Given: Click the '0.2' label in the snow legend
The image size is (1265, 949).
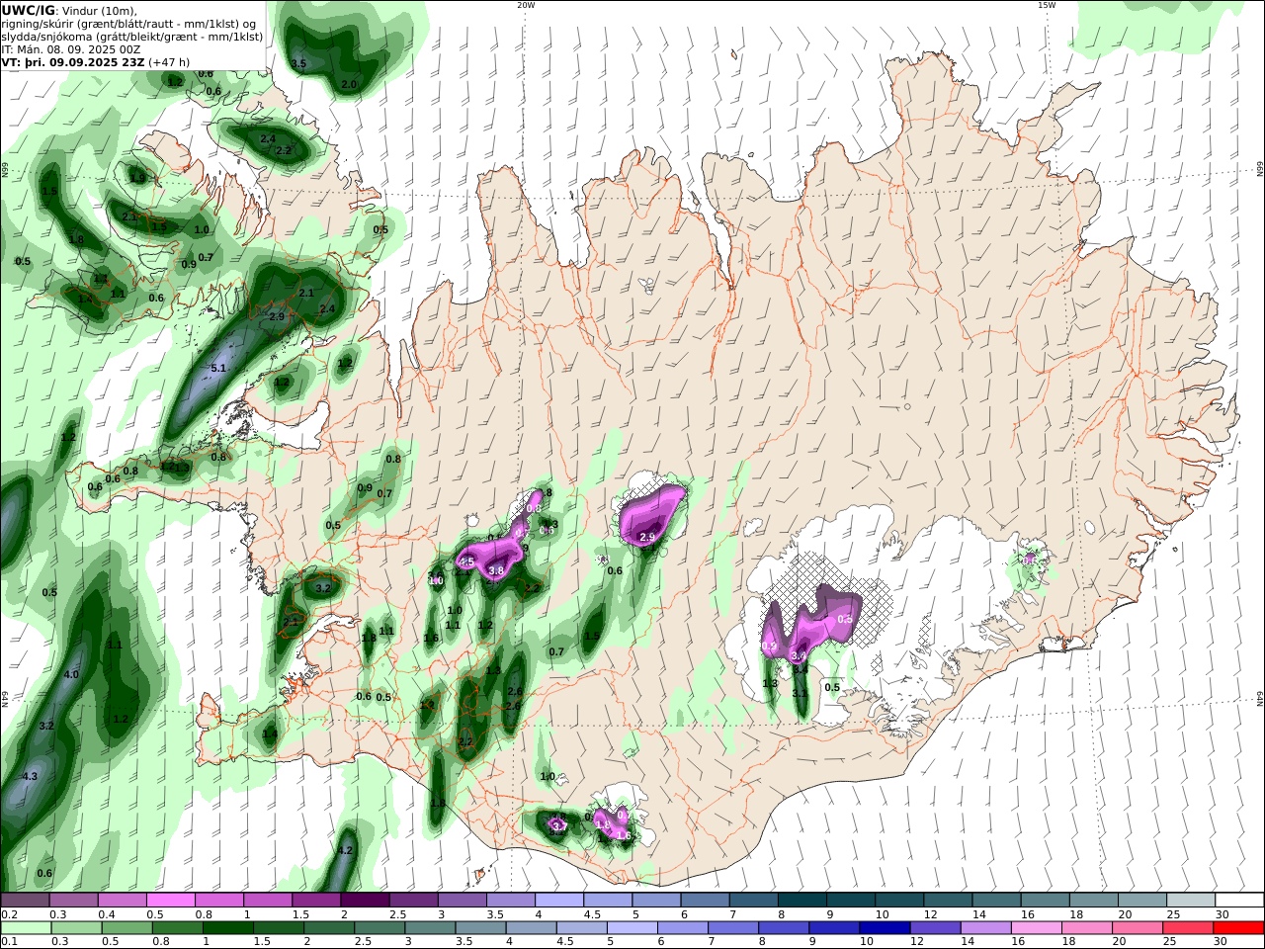Looking at the screenshot, I should (x=9, y=914).
